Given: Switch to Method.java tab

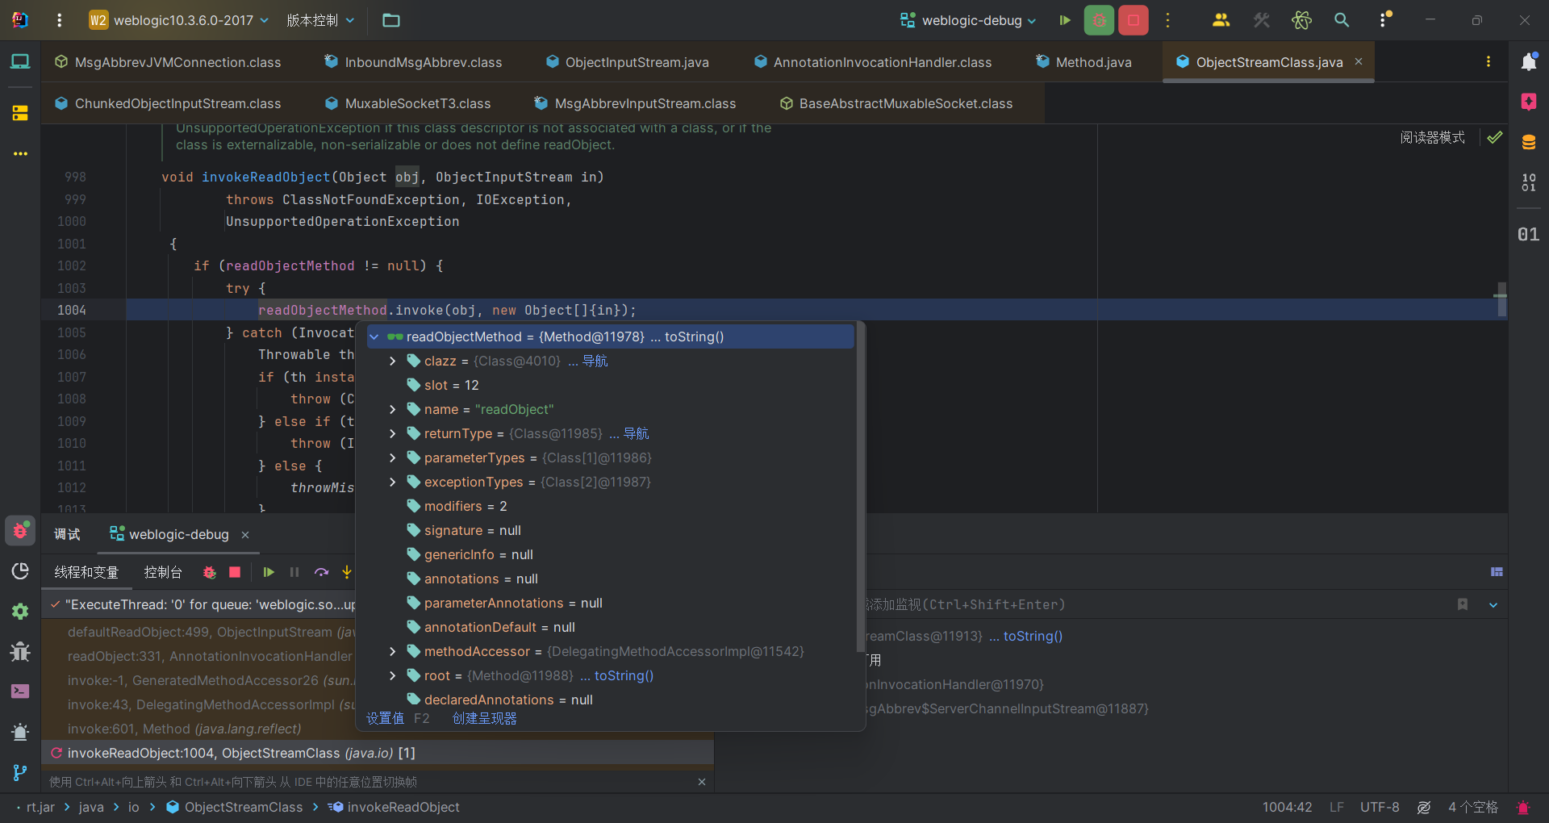Looking at the screenshot, I should [x=1084, y=62].
